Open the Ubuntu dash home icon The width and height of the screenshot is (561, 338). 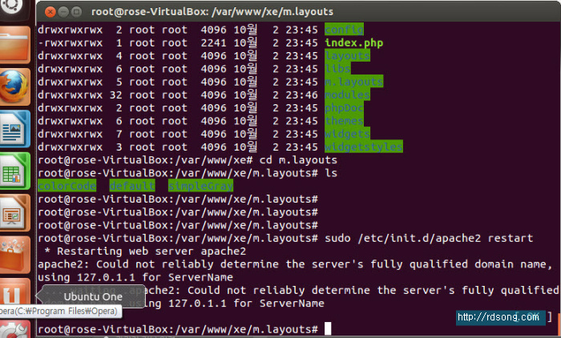[14, 9]
